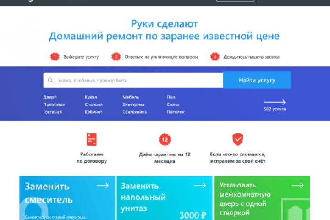
Task: Click the red shield checkmark icon
Action: coord(237,139)
